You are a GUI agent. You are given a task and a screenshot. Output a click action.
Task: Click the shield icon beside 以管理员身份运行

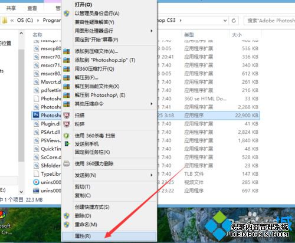(x=67, y=14)
